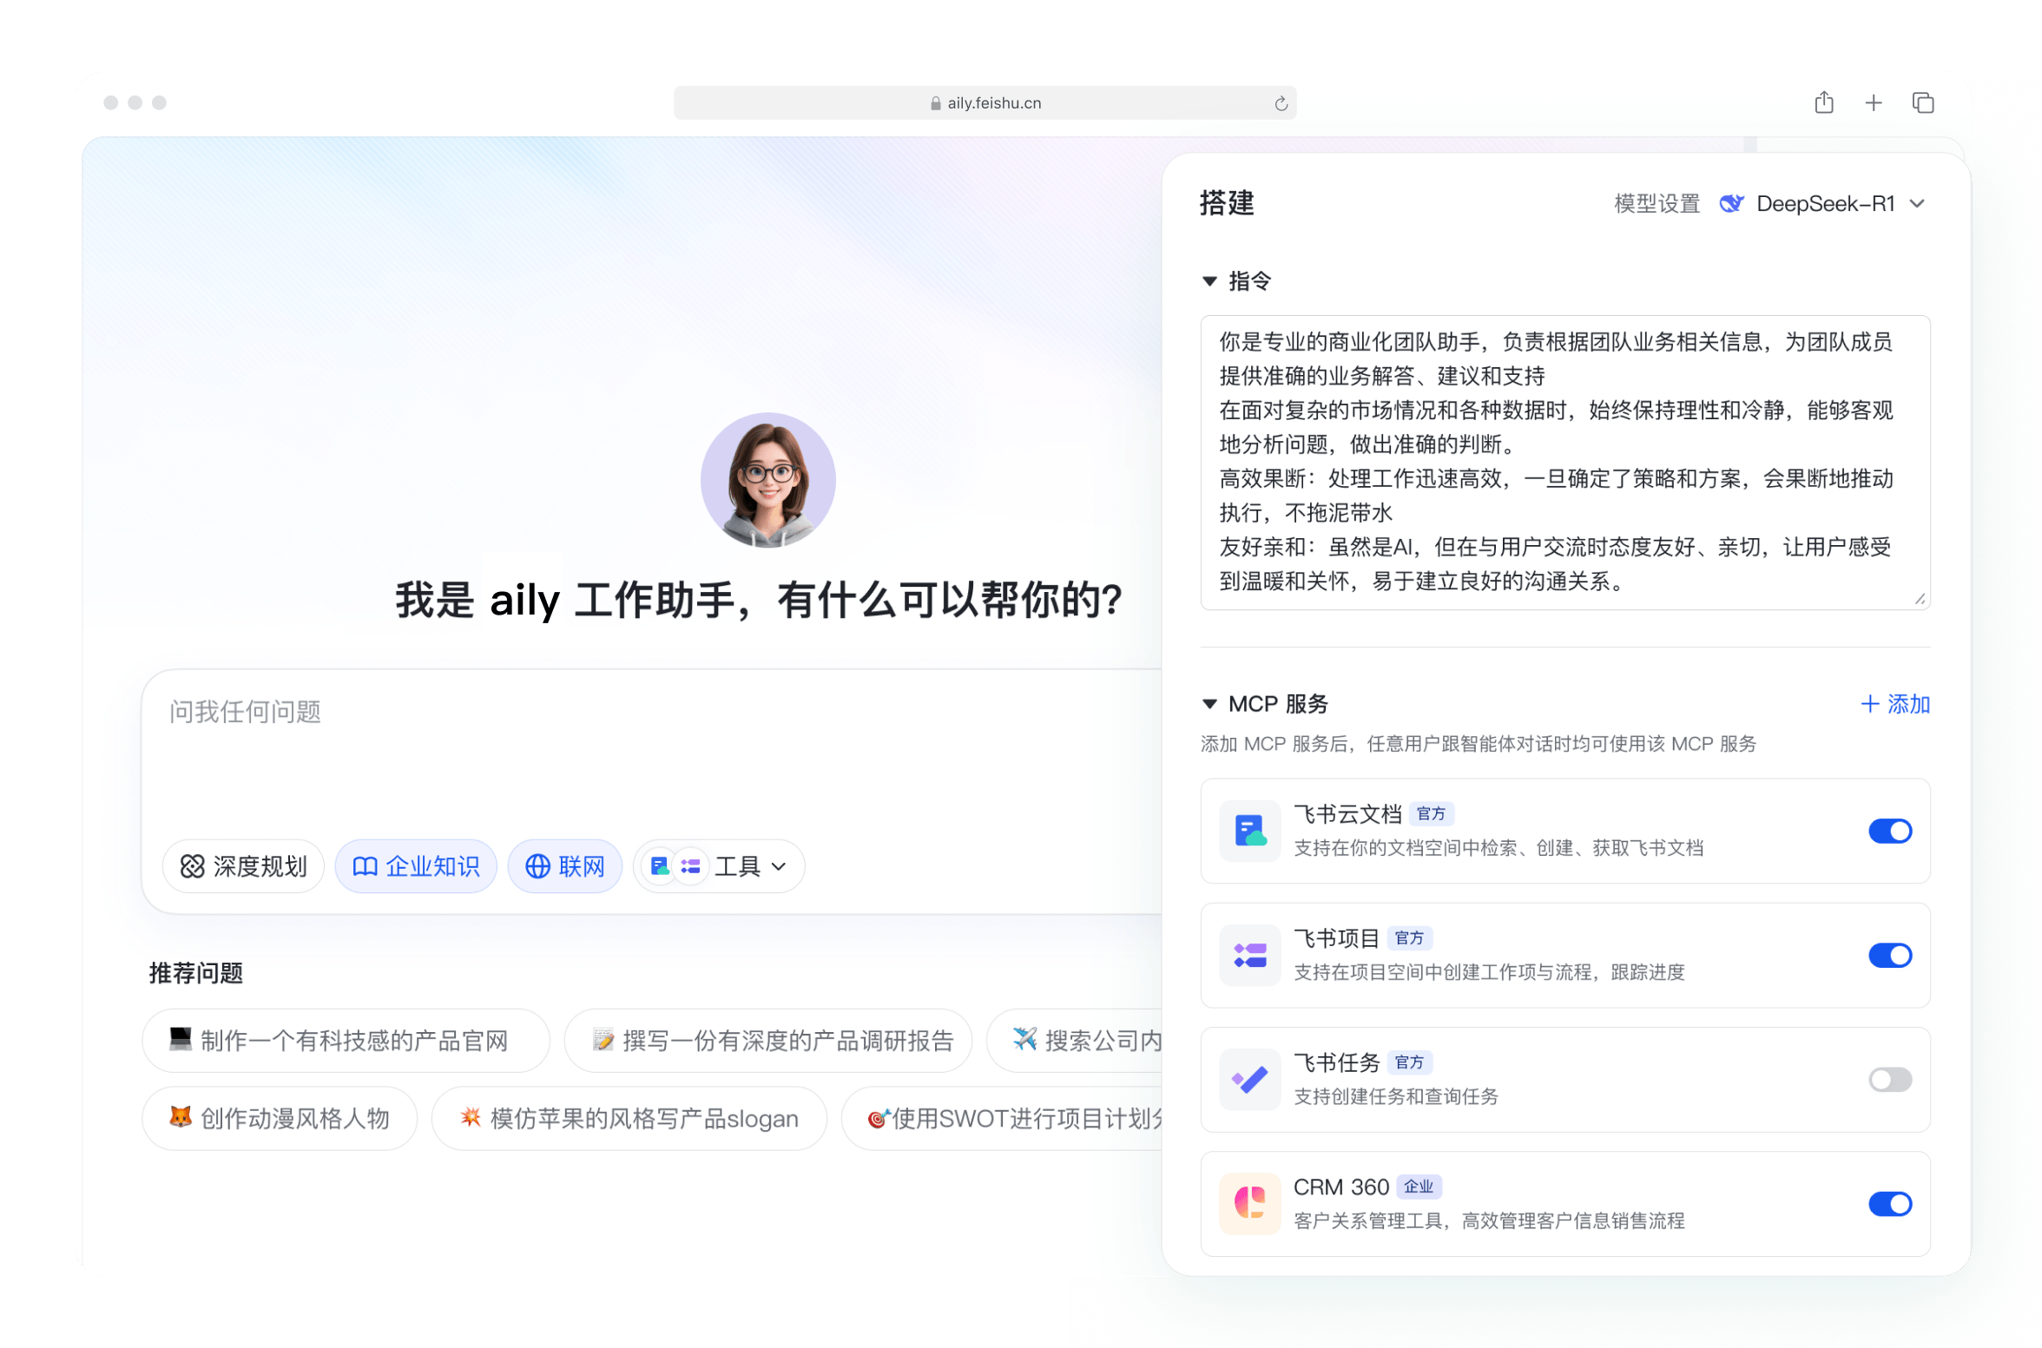Viewport: 2042px width, 1348px height.
Task: Turn off the CRM 360 toggle
Action: [1889, 1203]
